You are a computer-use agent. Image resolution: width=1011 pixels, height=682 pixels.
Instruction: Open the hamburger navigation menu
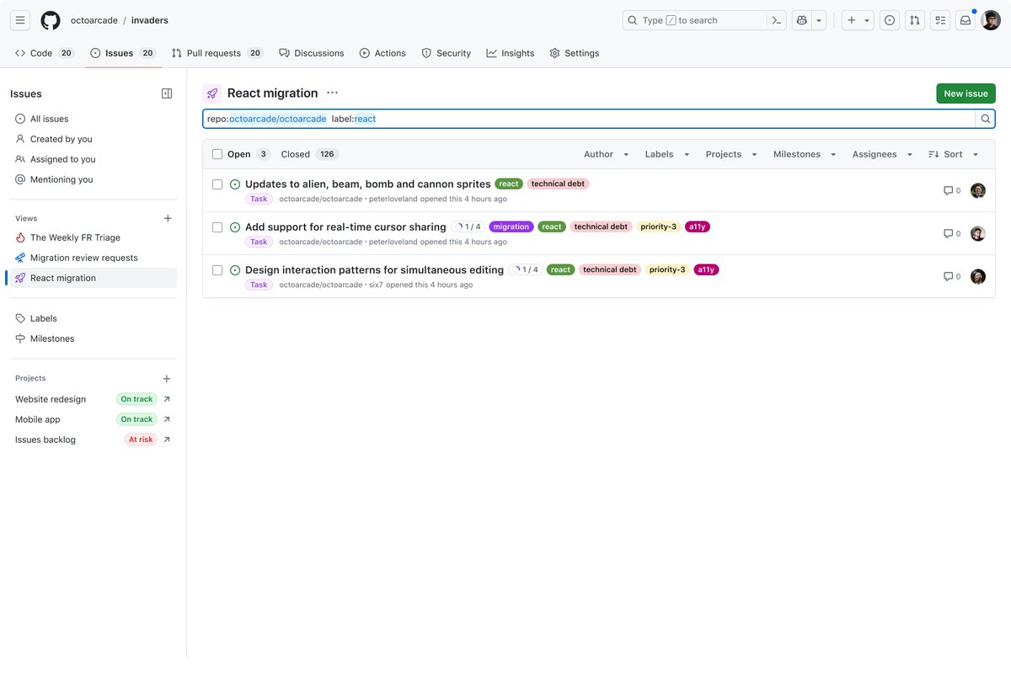coord(20,20)
